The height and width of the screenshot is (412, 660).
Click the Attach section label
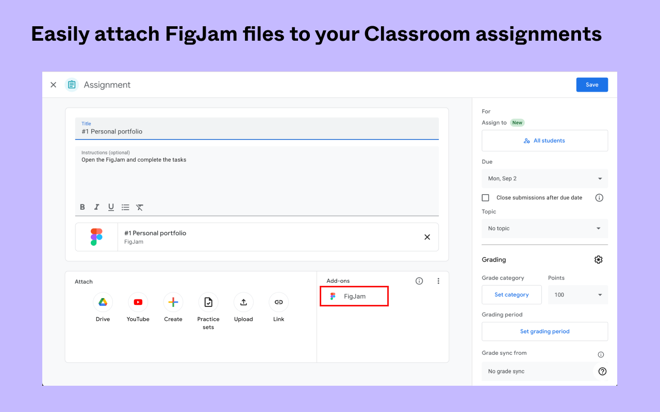coord(84,282)
